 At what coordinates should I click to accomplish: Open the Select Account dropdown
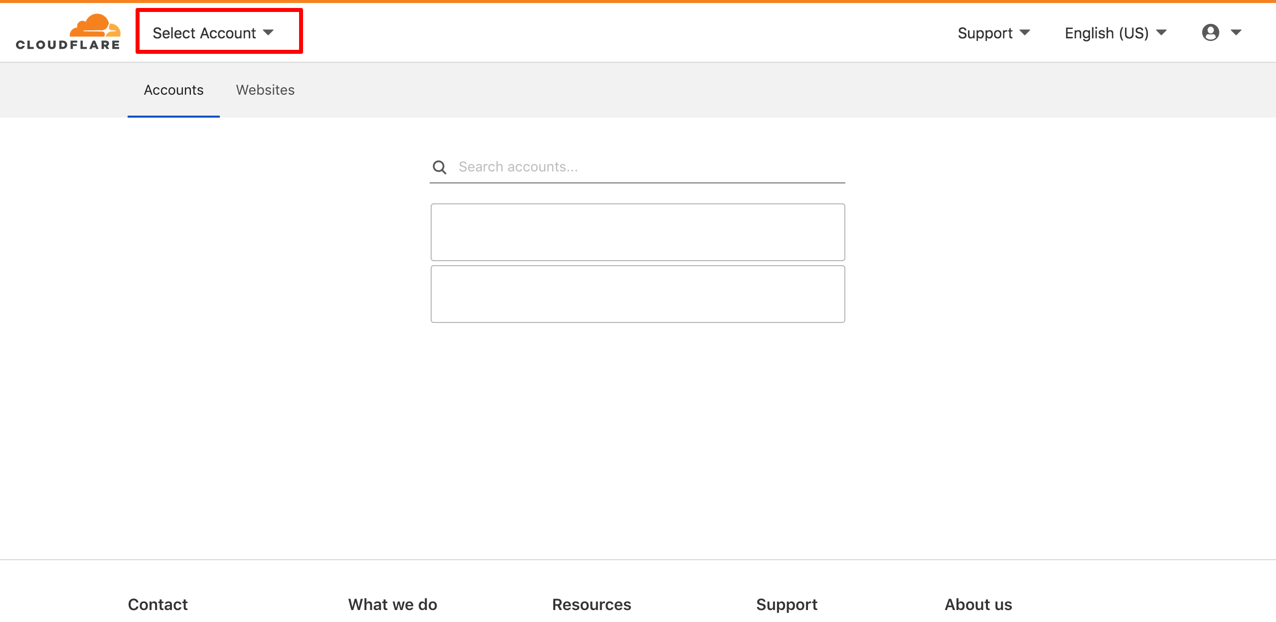212,33
